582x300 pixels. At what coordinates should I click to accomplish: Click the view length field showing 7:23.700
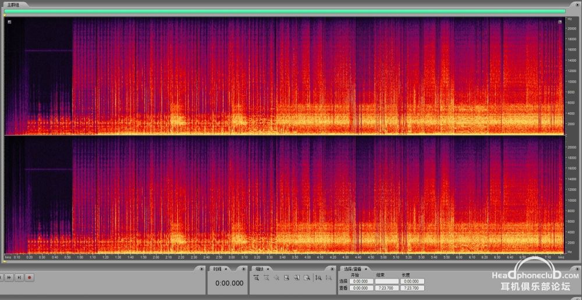click(x=413, y=288)
